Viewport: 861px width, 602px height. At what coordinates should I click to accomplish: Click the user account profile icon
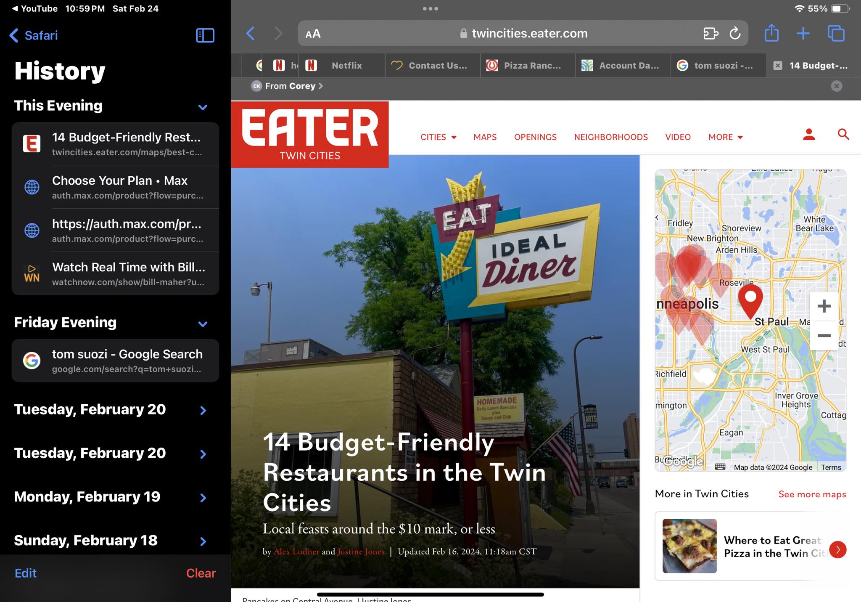(x=809, y=135)
